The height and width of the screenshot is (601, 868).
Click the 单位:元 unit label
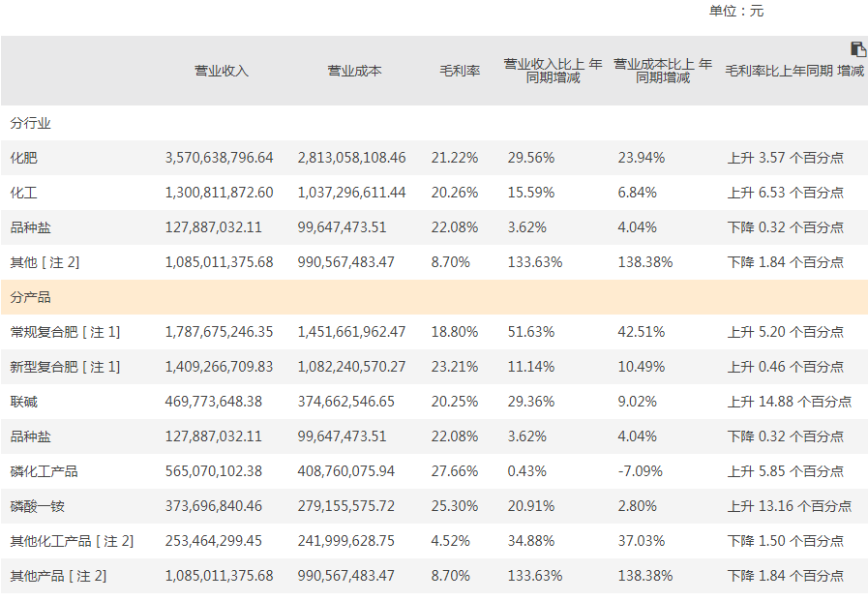click(736, 11)
